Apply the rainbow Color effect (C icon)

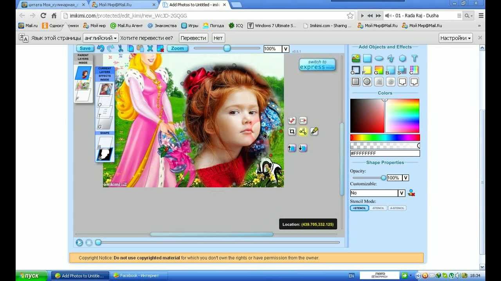click(x=414, y=70)
